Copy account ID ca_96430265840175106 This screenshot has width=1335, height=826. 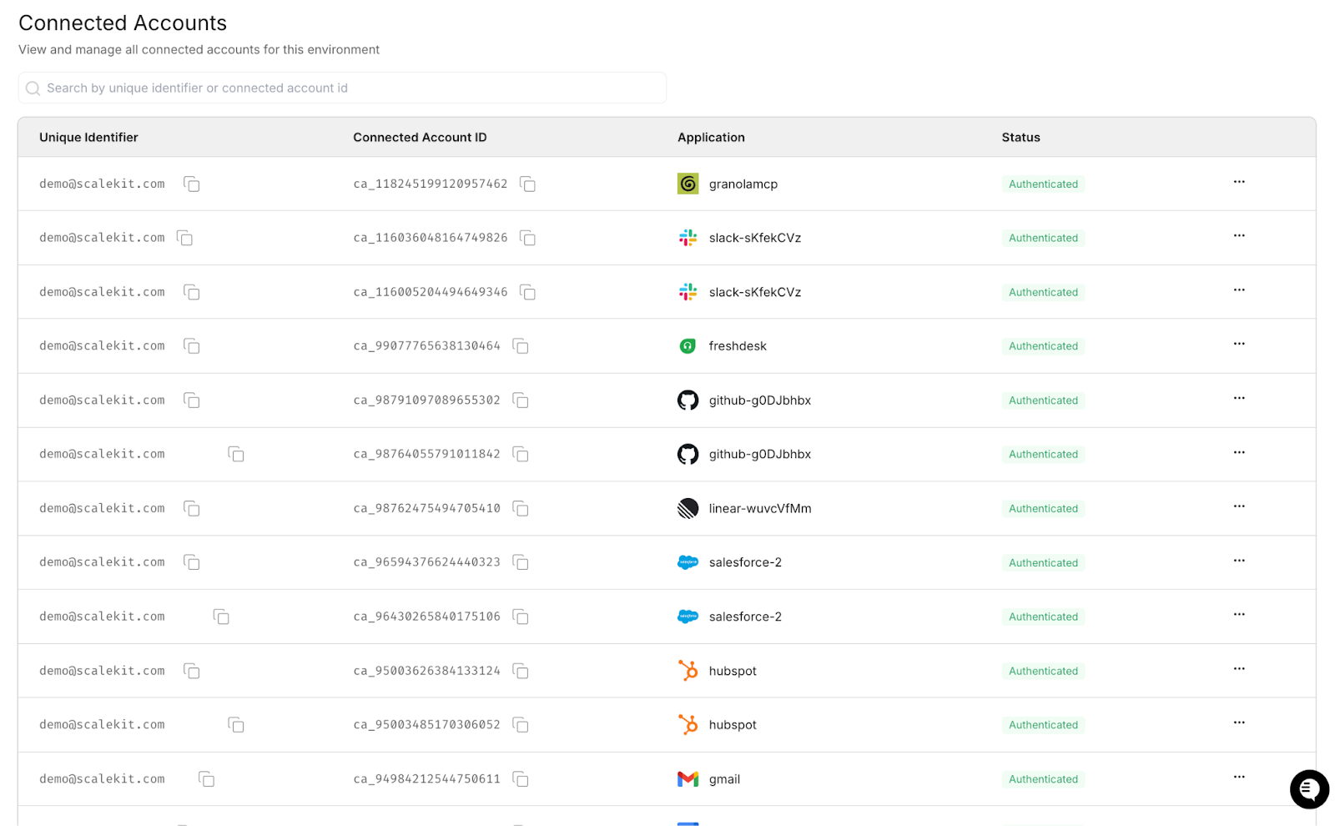click(x=521, y=617)
